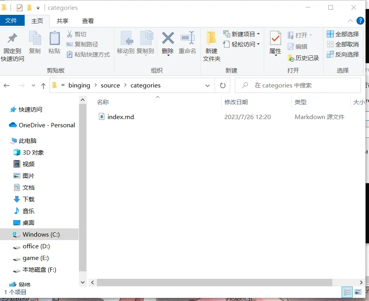The width and height of the screenshot is (369, 301).
Task: Switch to details view toggle
Action: pyautogui.click(x=347, y=292)
